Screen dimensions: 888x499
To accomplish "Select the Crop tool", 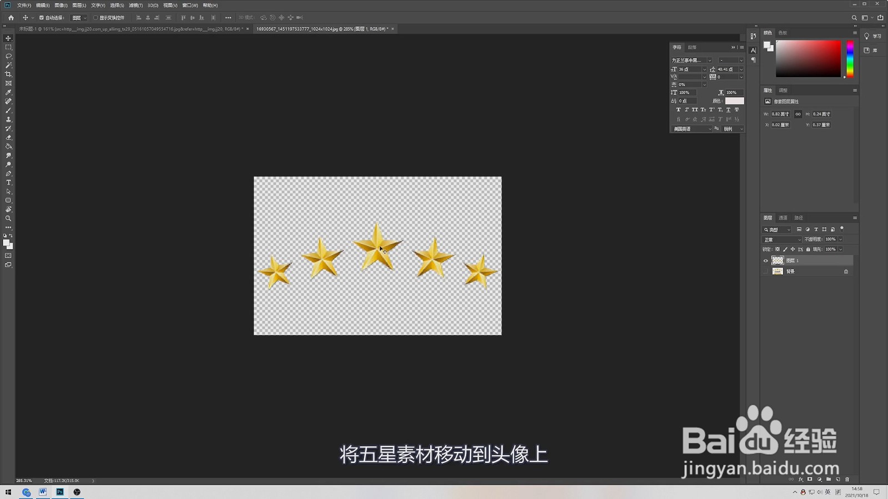I will click(x=8, y=74).
